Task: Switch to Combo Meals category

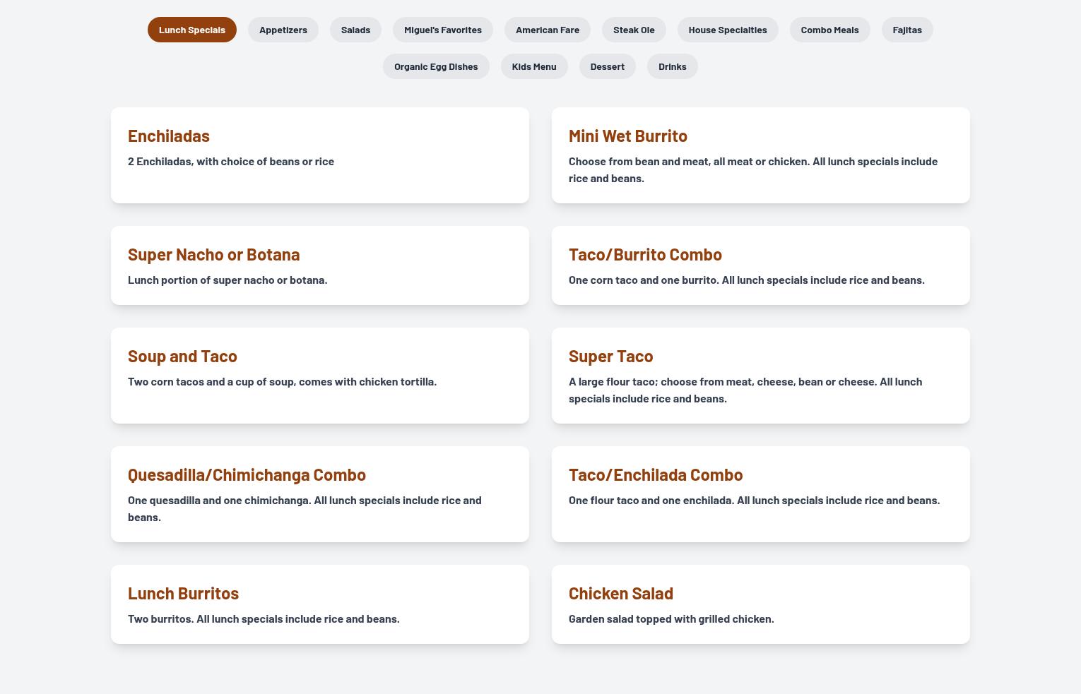Action: tap(829, 30)
